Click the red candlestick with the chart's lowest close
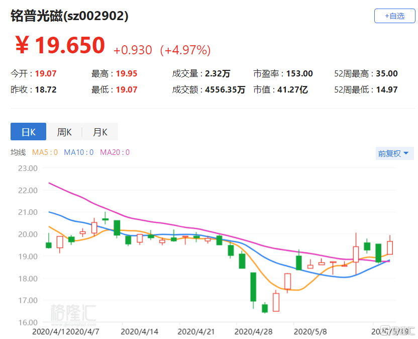The image size is (418, 339). pos(276,302)
